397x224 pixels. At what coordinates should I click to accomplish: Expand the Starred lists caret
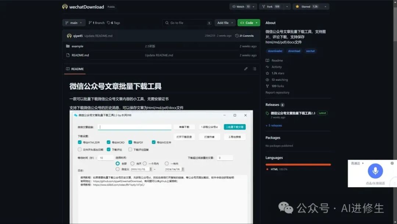click(x=325, y=7)
